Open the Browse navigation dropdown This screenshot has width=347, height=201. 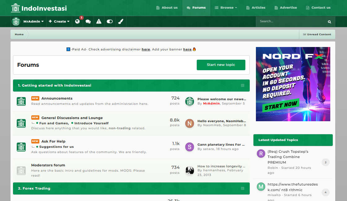(226, 8)
